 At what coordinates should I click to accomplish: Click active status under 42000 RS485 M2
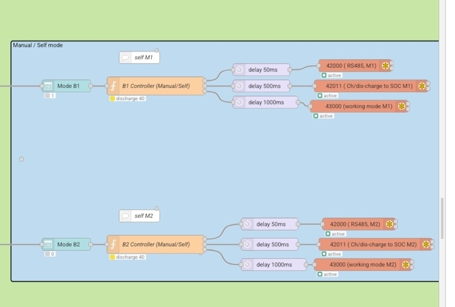336,234
